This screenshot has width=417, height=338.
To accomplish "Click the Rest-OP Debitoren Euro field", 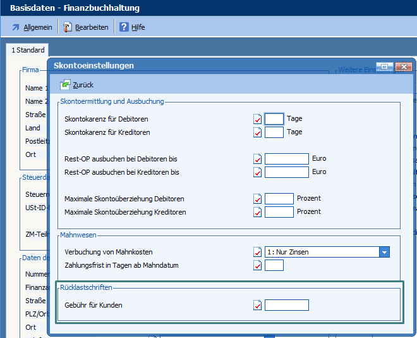I will (x=286, y=159).
